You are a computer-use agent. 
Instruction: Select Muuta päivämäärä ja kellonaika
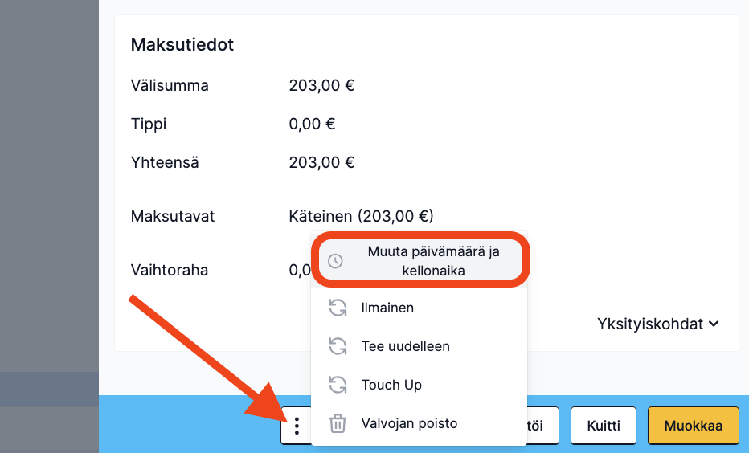420,260
